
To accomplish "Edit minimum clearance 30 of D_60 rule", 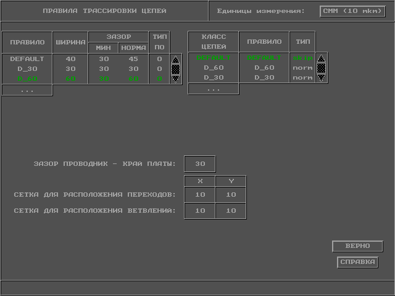I will [104, 78].
